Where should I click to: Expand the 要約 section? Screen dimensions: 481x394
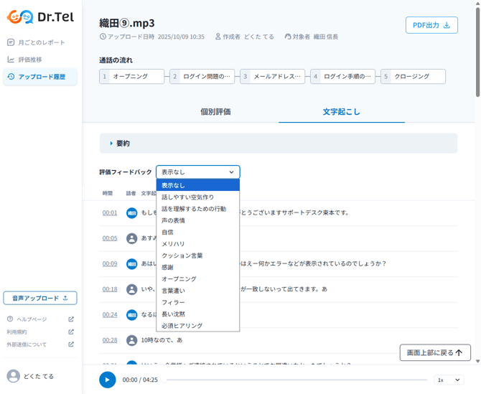coord(279,144)
